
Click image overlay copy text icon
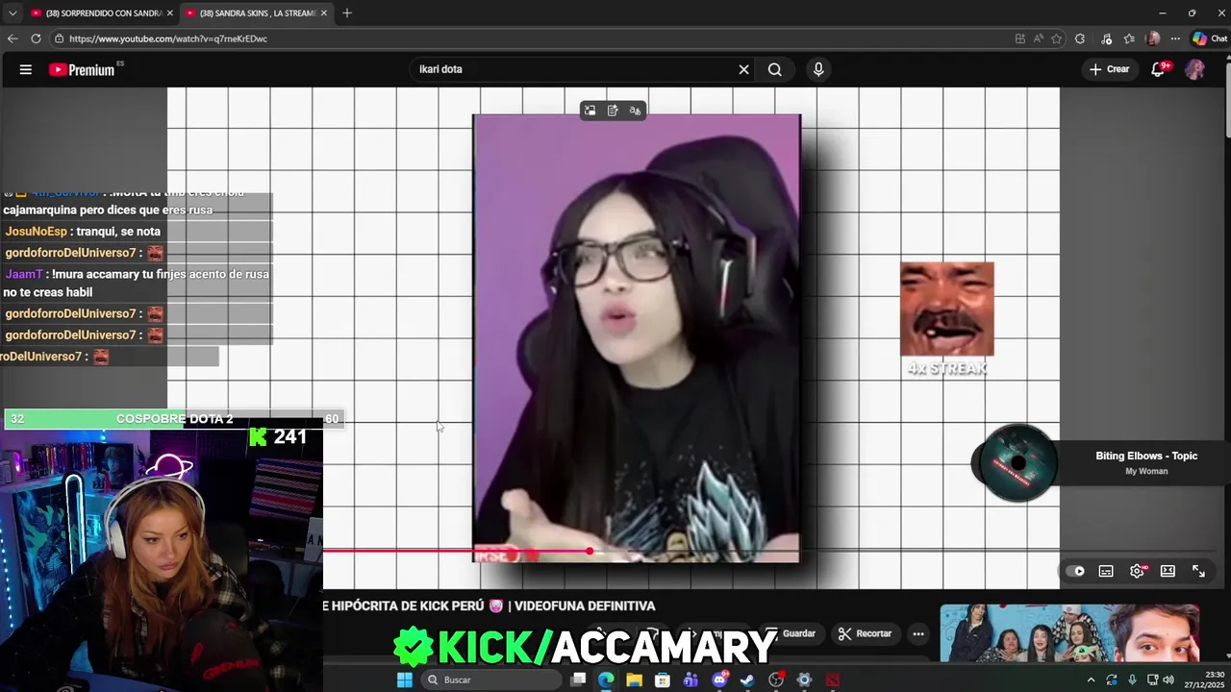click(x=613, y=111)
